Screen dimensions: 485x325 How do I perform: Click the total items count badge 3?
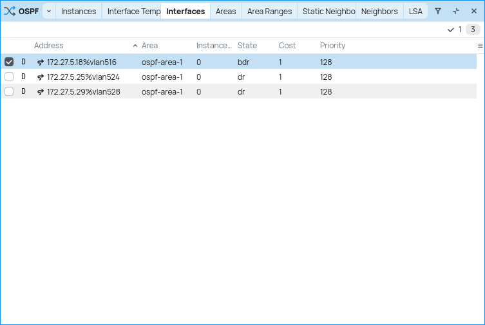473,30
